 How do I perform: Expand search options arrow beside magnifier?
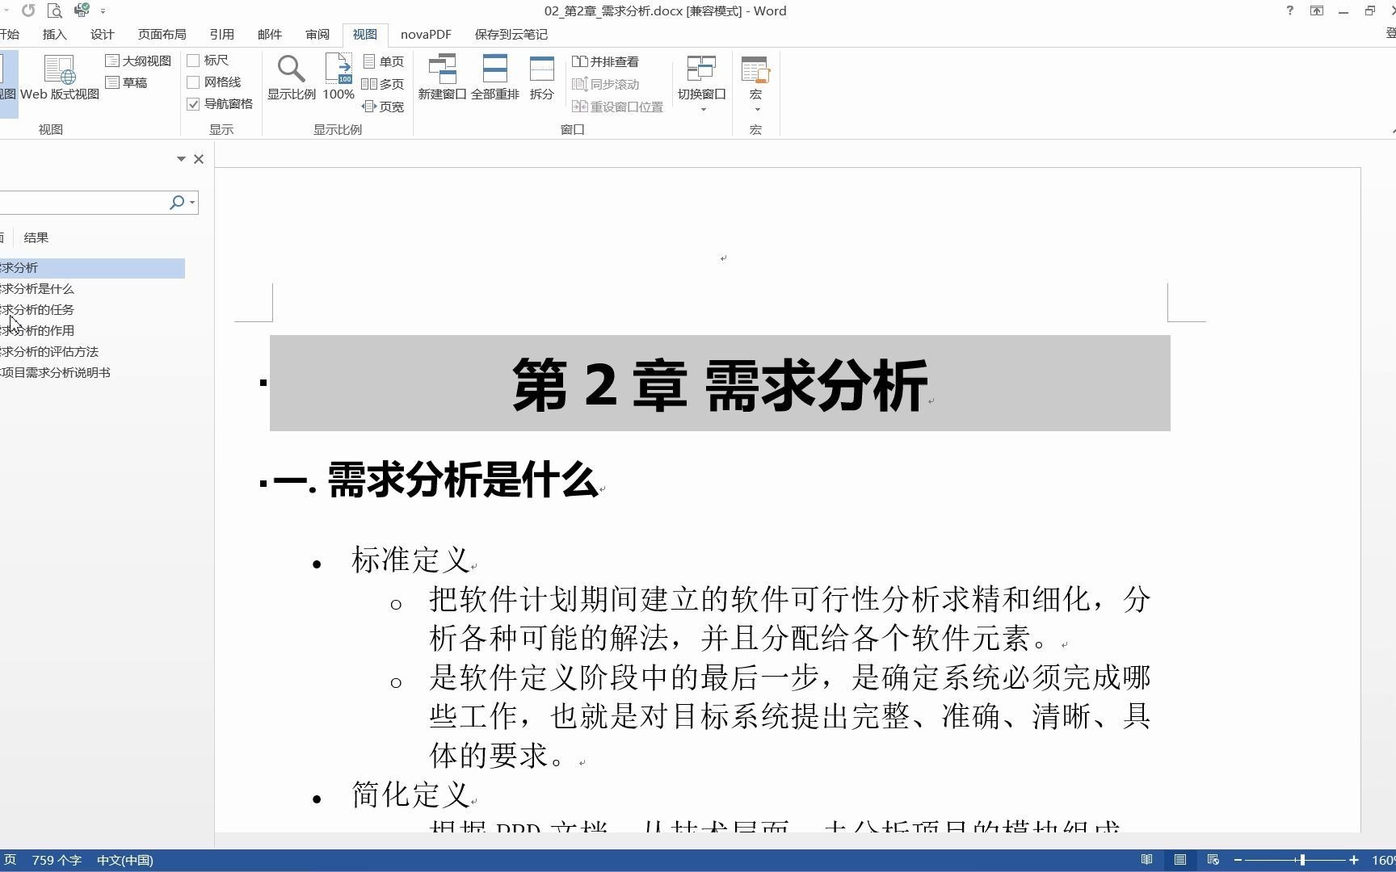point(192,202)
